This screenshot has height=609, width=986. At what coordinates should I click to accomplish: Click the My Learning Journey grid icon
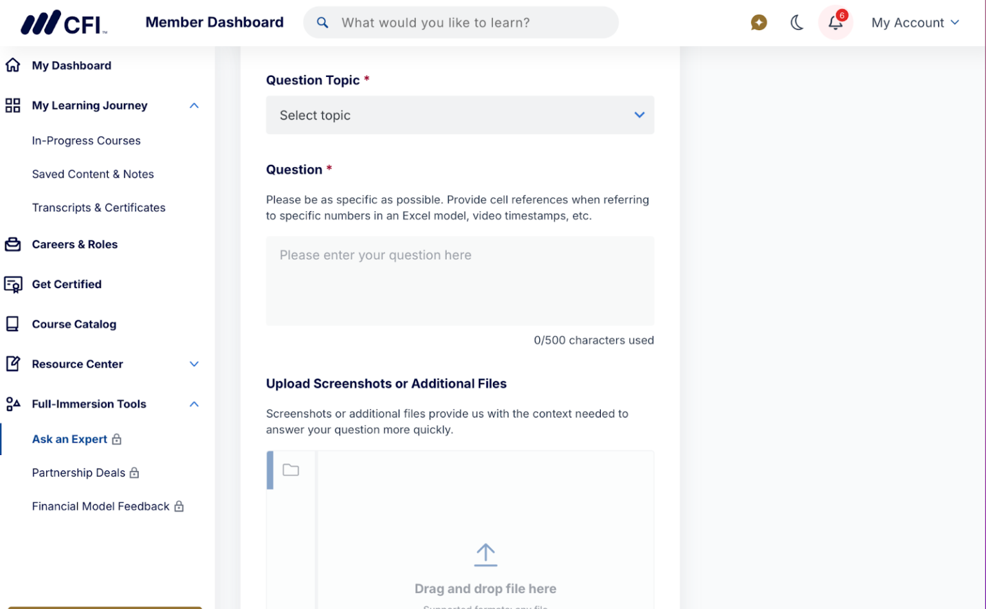(x=13, y=105)
